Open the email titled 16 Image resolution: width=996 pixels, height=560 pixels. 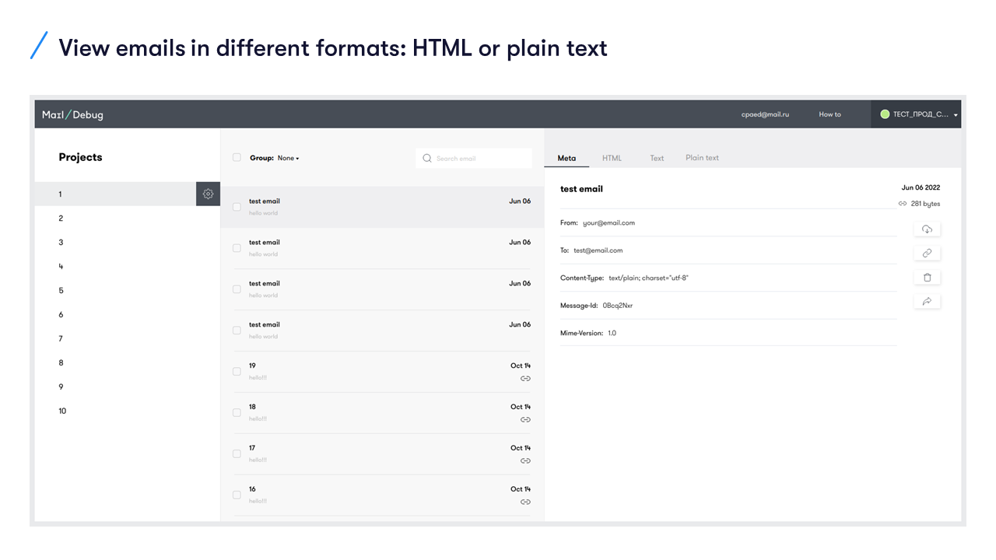[382, 495]
